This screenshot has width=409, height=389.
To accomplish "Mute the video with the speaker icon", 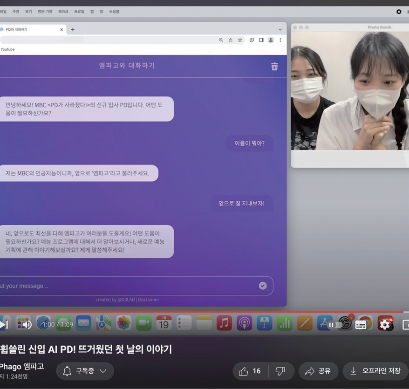I will coord(27,325).
